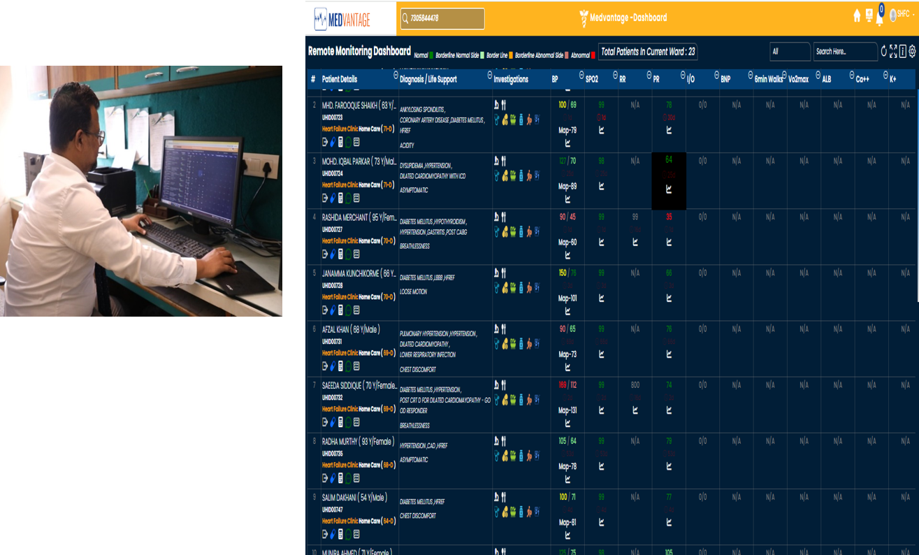This screenshot has width=919, height=555.
Task: Open microscope icon in FAROOQUE SHAIKH's Investigations
Action: click(497, 105)
